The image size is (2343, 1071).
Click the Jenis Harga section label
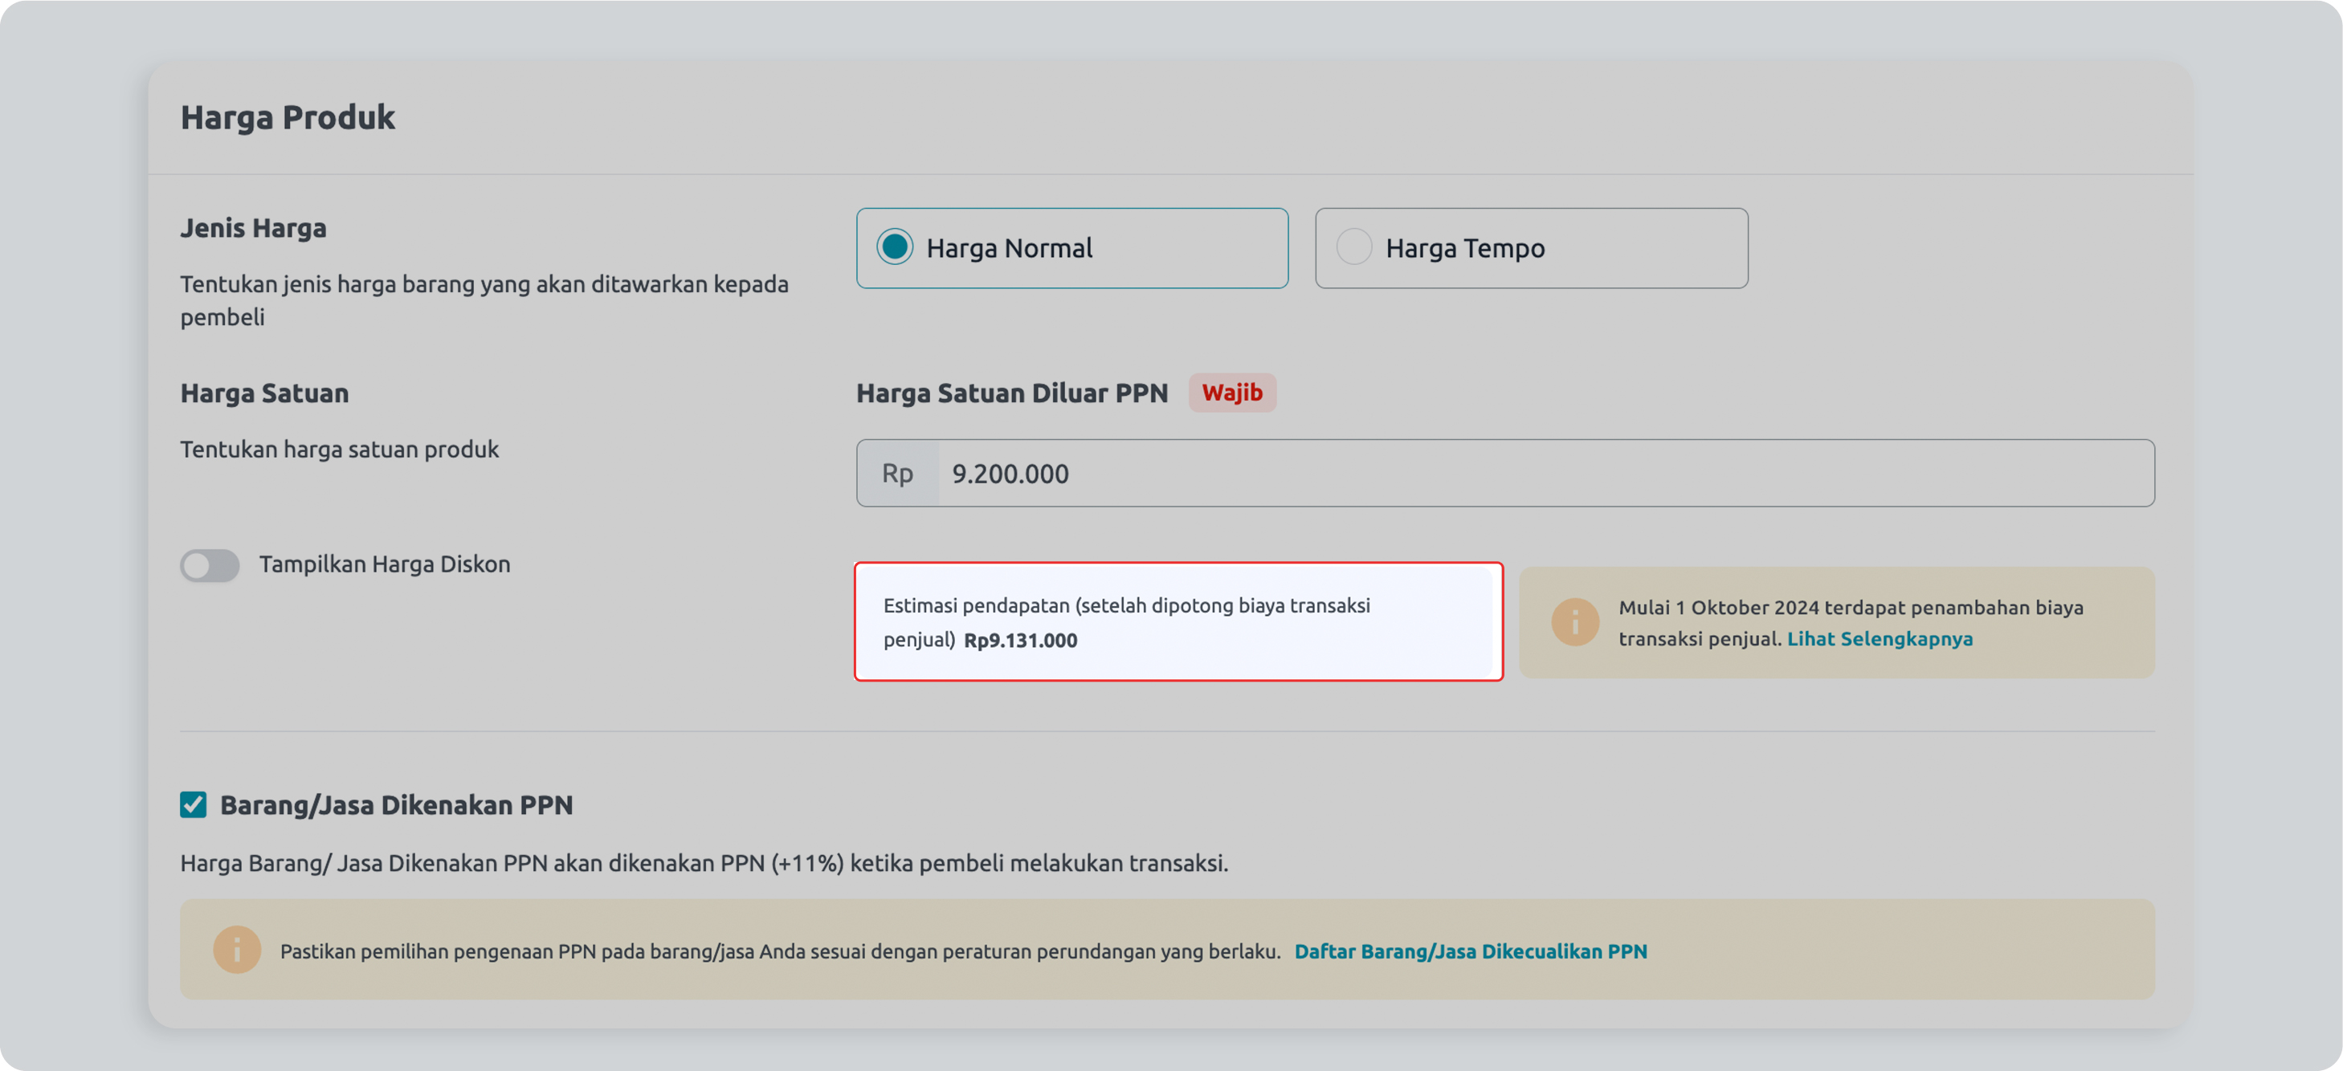(x=253, y=227)
